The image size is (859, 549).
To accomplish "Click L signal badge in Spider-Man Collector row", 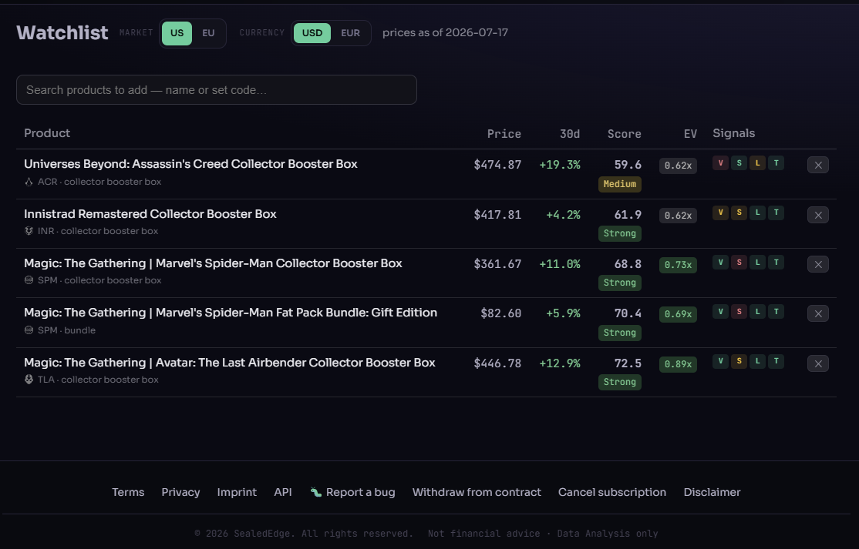I will tap(758, 263).
